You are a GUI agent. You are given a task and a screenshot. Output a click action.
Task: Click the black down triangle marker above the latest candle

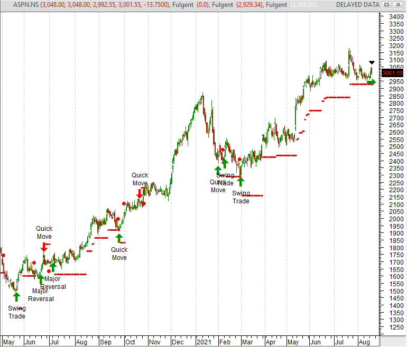[372, 63]
